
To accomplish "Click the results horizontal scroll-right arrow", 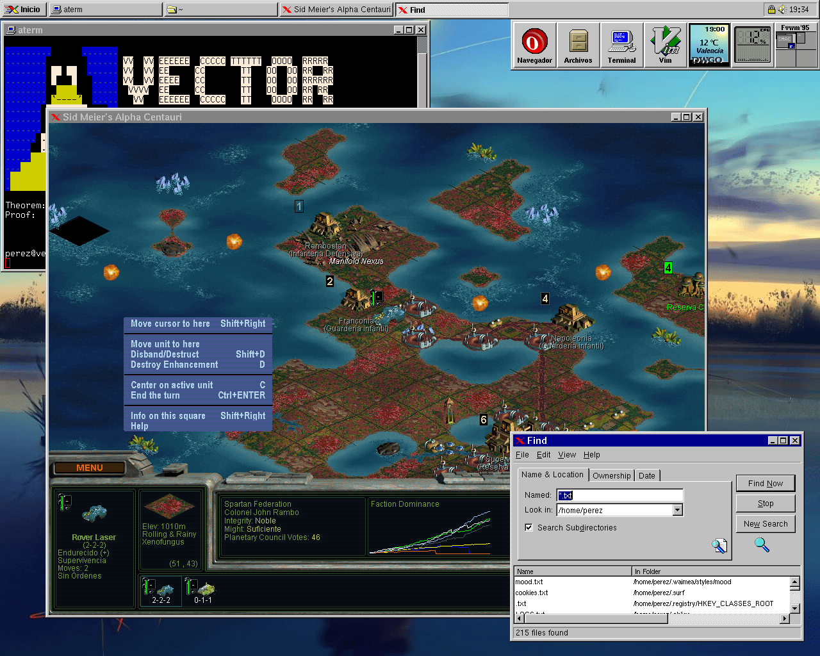I will coord(785,619).
